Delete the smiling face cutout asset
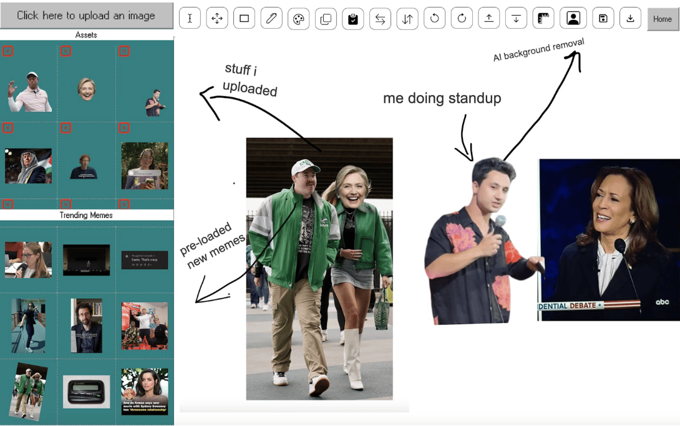This screenshot has height=426, width=680. click(x=66, y=51)
